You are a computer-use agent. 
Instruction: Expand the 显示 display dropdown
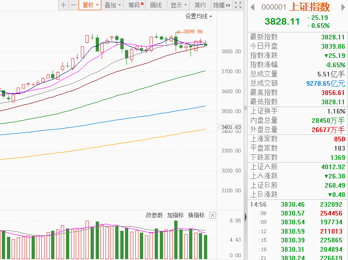178,5
